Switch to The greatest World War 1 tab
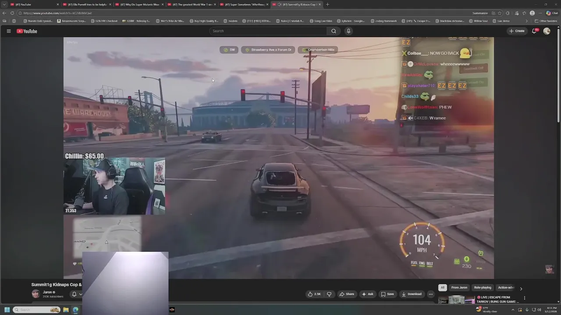Screen dimensions: 561x315 point(191,4)
